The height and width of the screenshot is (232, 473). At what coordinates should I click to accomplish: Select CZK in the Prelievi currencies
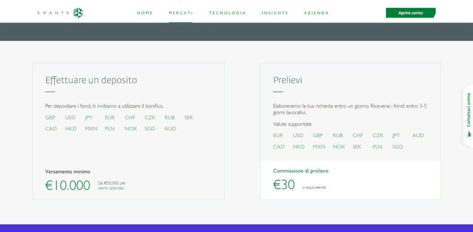pyautogui.click(x=378, y=135)
